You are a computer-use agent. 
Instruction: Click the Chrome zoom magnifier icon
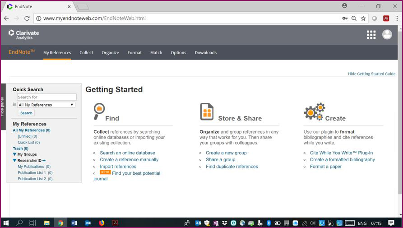point(354,19)
